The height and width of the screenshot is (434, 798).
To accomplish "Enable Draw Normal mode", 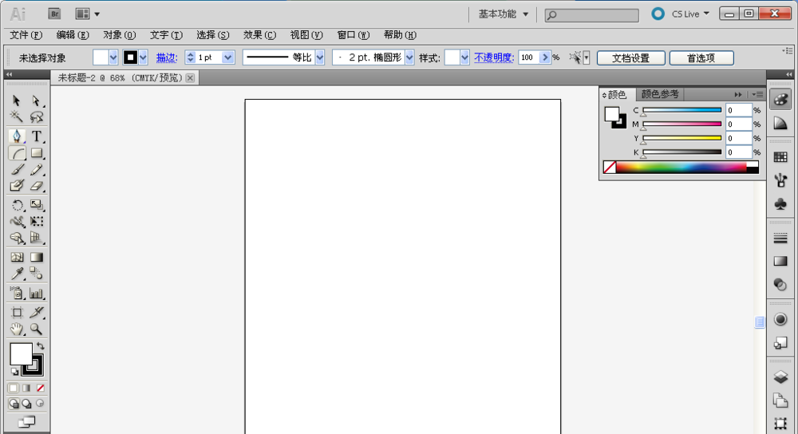I will pos(14,404).
